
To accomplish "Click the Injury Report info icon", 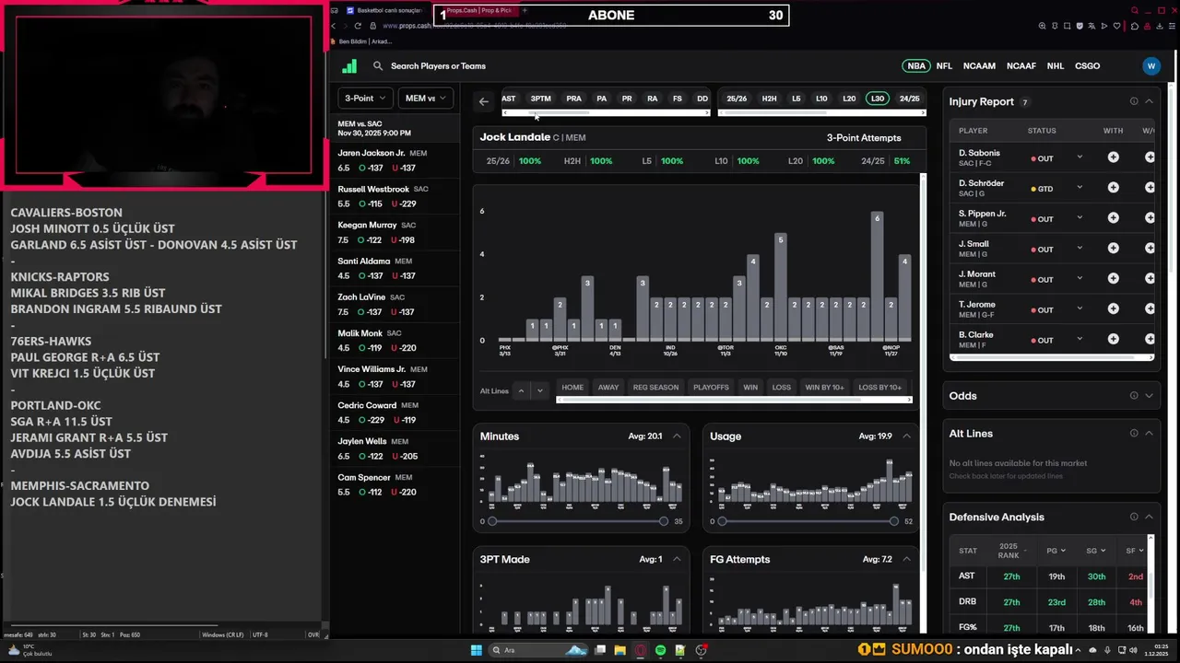I will tap(1134, 101).
